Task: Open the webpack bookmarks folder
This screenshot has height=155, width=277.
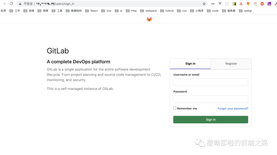Action: [x=149, y=11]
